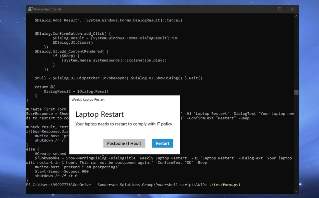Click the Exclamation.play() code line
This screenshot has width=319, height=198.
pyautogui.click(x=114, y=60)
